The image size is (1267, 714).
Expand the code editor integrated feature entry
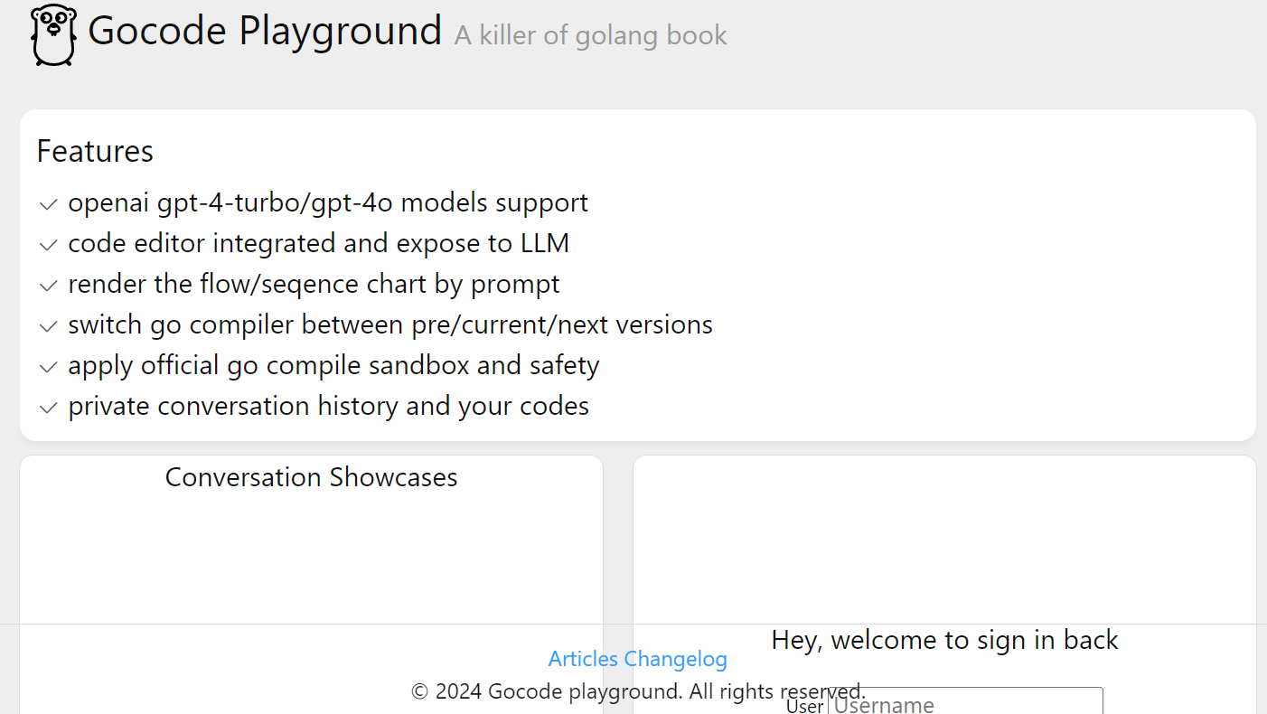[x=318, y=243]
